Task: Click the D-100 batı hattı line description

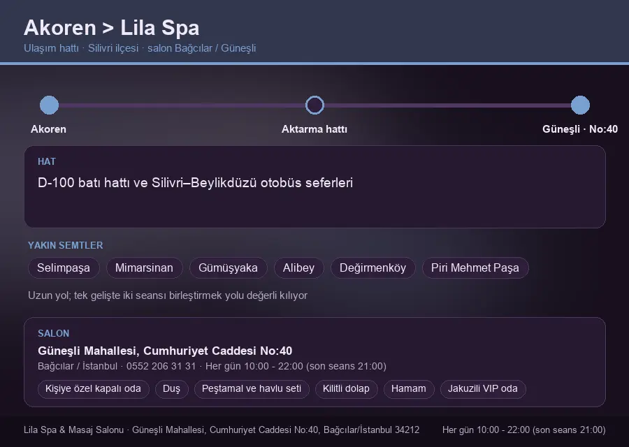Action: pos(196,183)
